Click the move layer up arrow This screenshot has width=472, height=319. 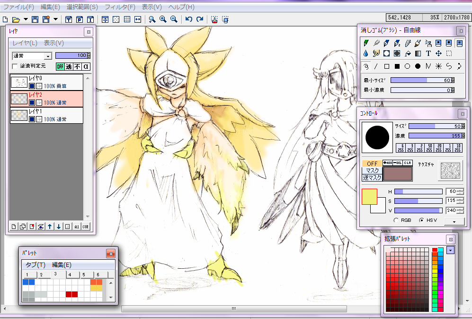[x=50, y=227]
